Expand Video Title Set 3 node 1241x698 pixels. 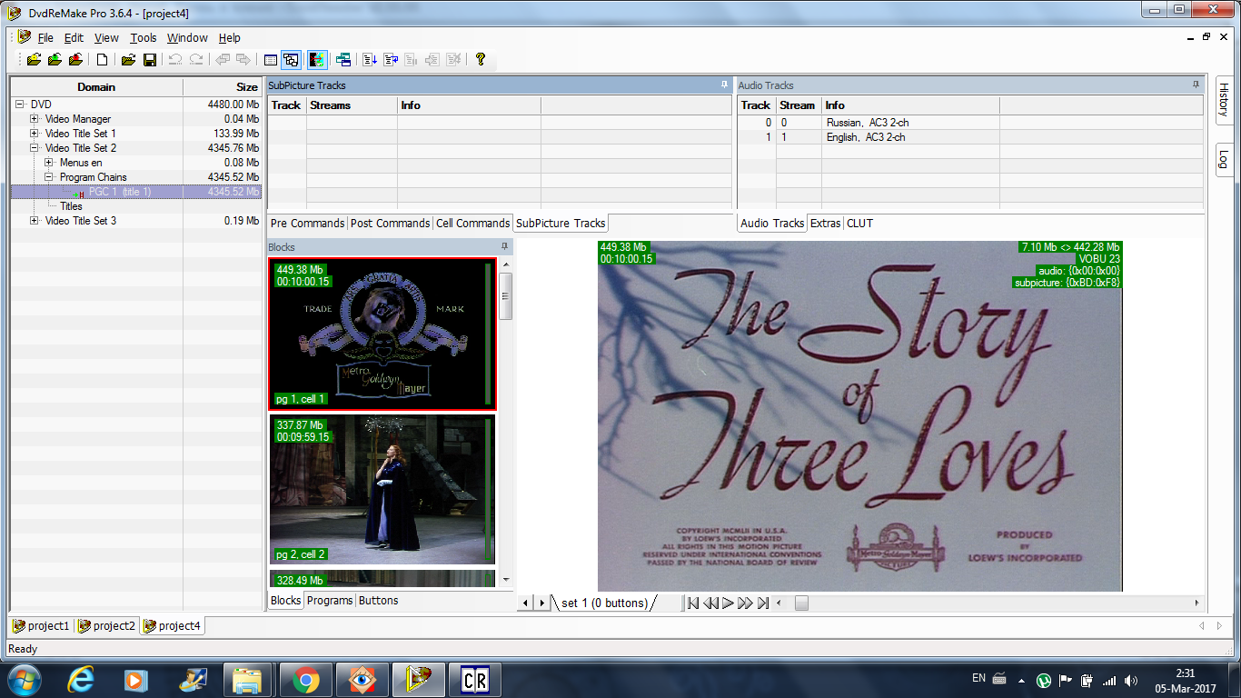click(35, 221)
